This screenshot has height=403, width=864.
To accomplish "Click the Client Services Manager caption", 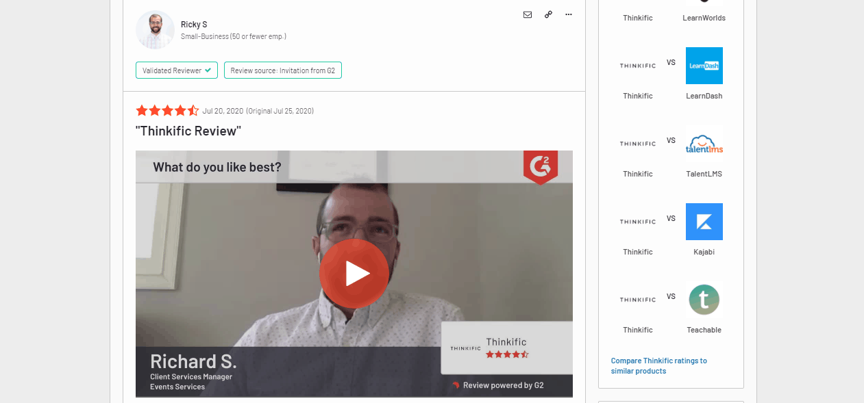I will tap(191, 377).
